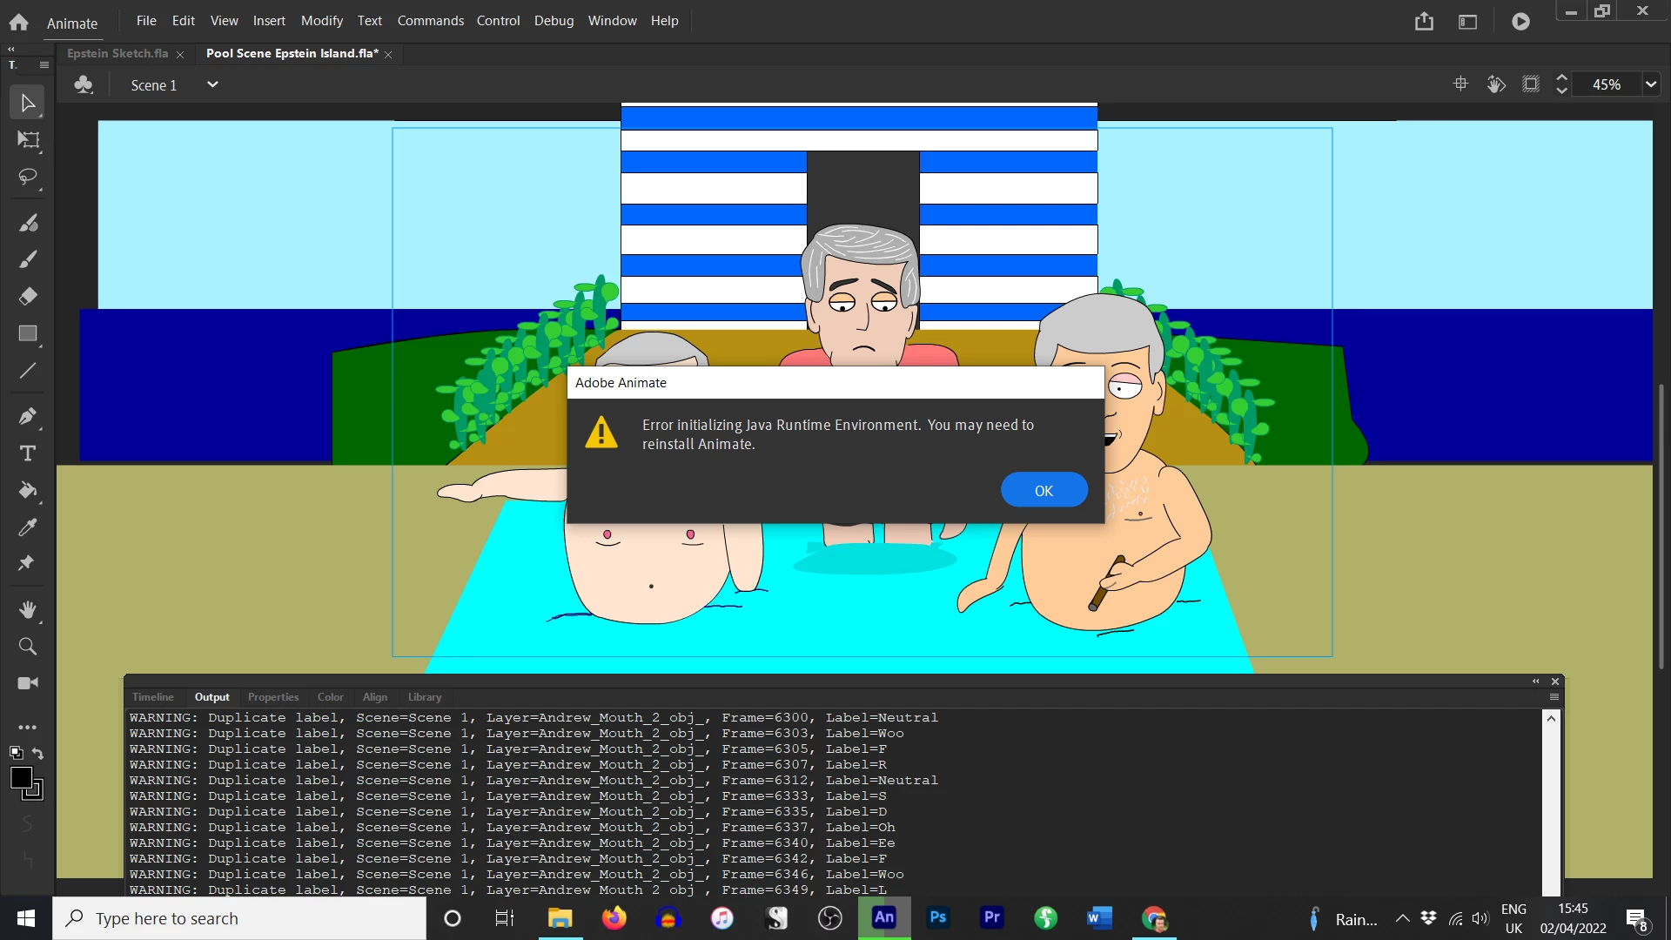
Task: Click the Test Movie play icon
Action: pos(1520,22)
